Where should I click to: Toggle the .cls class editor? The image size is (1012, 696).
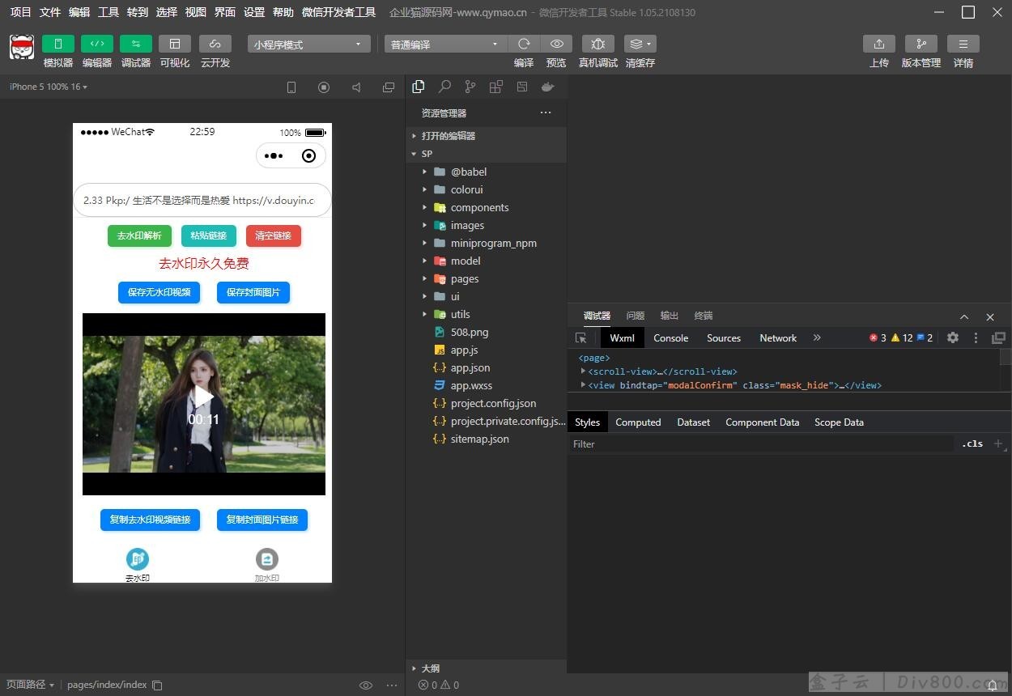[x=972, y=443]
